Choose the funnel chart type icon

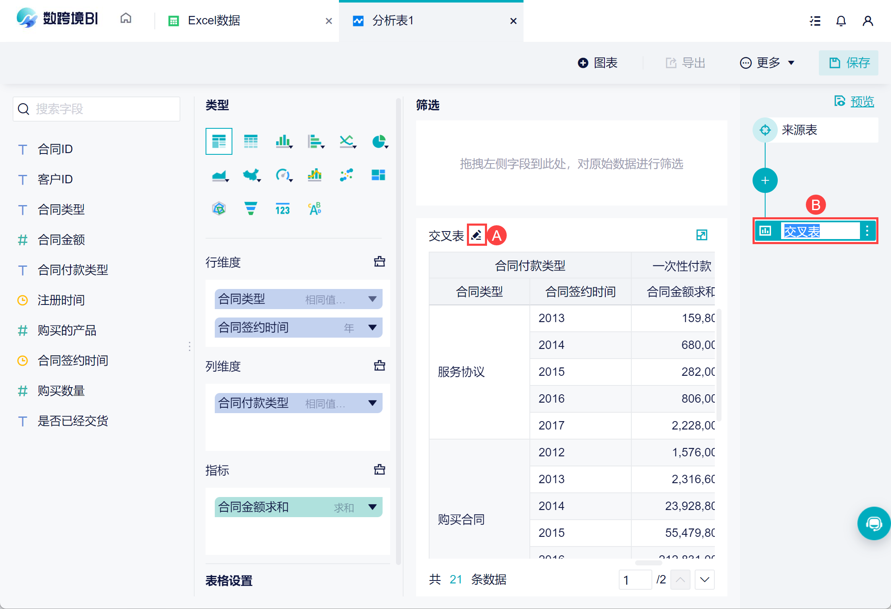click(250, 208)
